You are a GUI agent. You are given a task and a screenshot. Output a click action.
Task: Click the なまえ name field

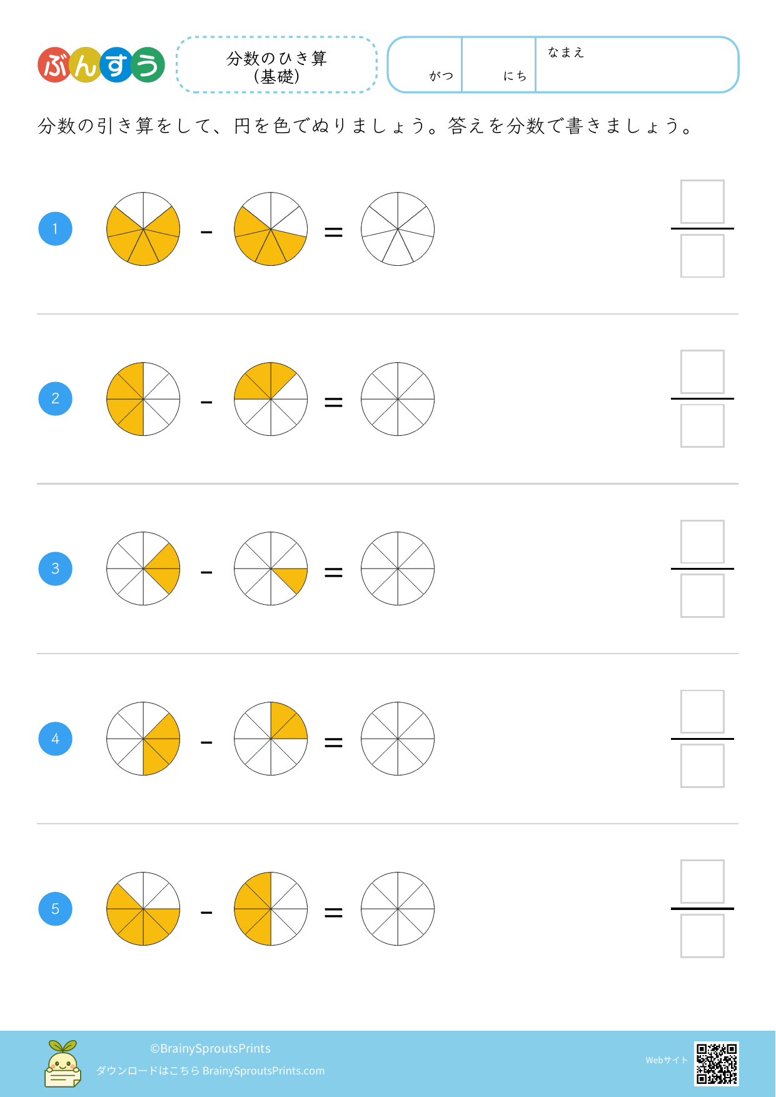click(x=637, y=65)
